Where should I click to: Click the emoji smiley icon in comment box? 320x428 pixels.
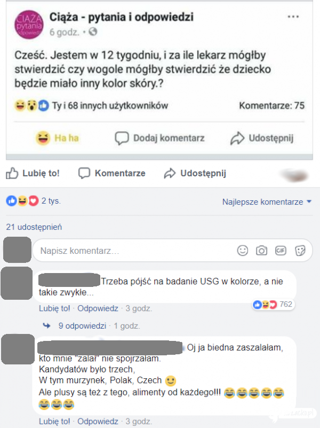coord(242,250)
